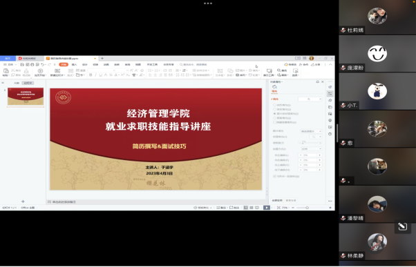Adjust the zoom slider in status bar

307,208
